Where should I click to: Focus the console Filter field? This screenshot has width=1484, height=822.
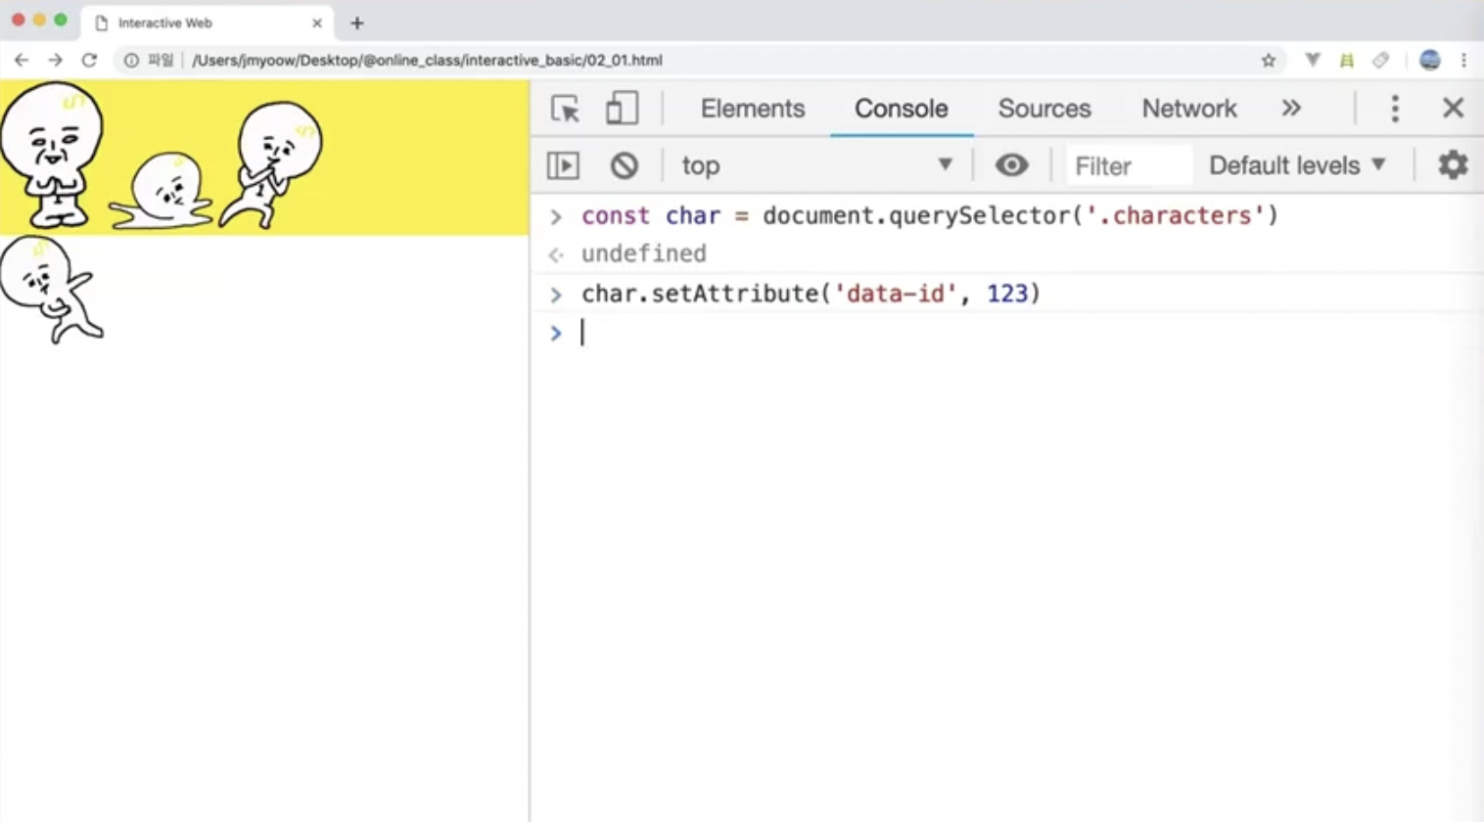click(x=1129, y=165)
